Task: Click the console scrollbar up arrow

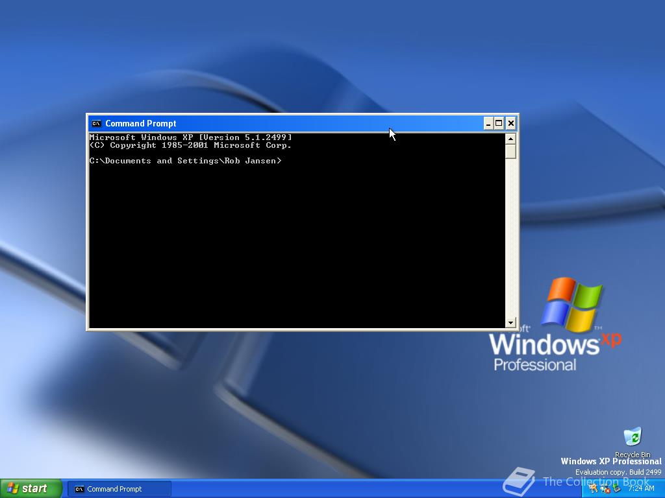Action: pos(510,139)
